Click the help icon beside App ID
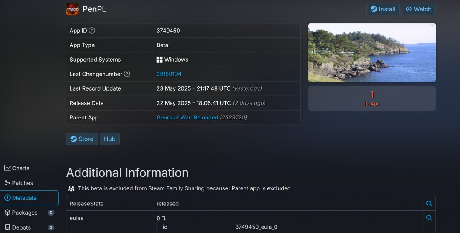This screenshot has width=460, height=233. pos(92,31)
